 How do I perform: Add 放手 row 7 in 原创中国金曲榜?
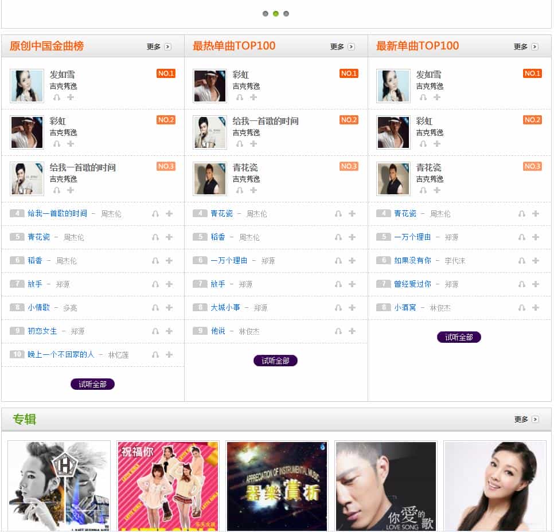tap(169, 284)
